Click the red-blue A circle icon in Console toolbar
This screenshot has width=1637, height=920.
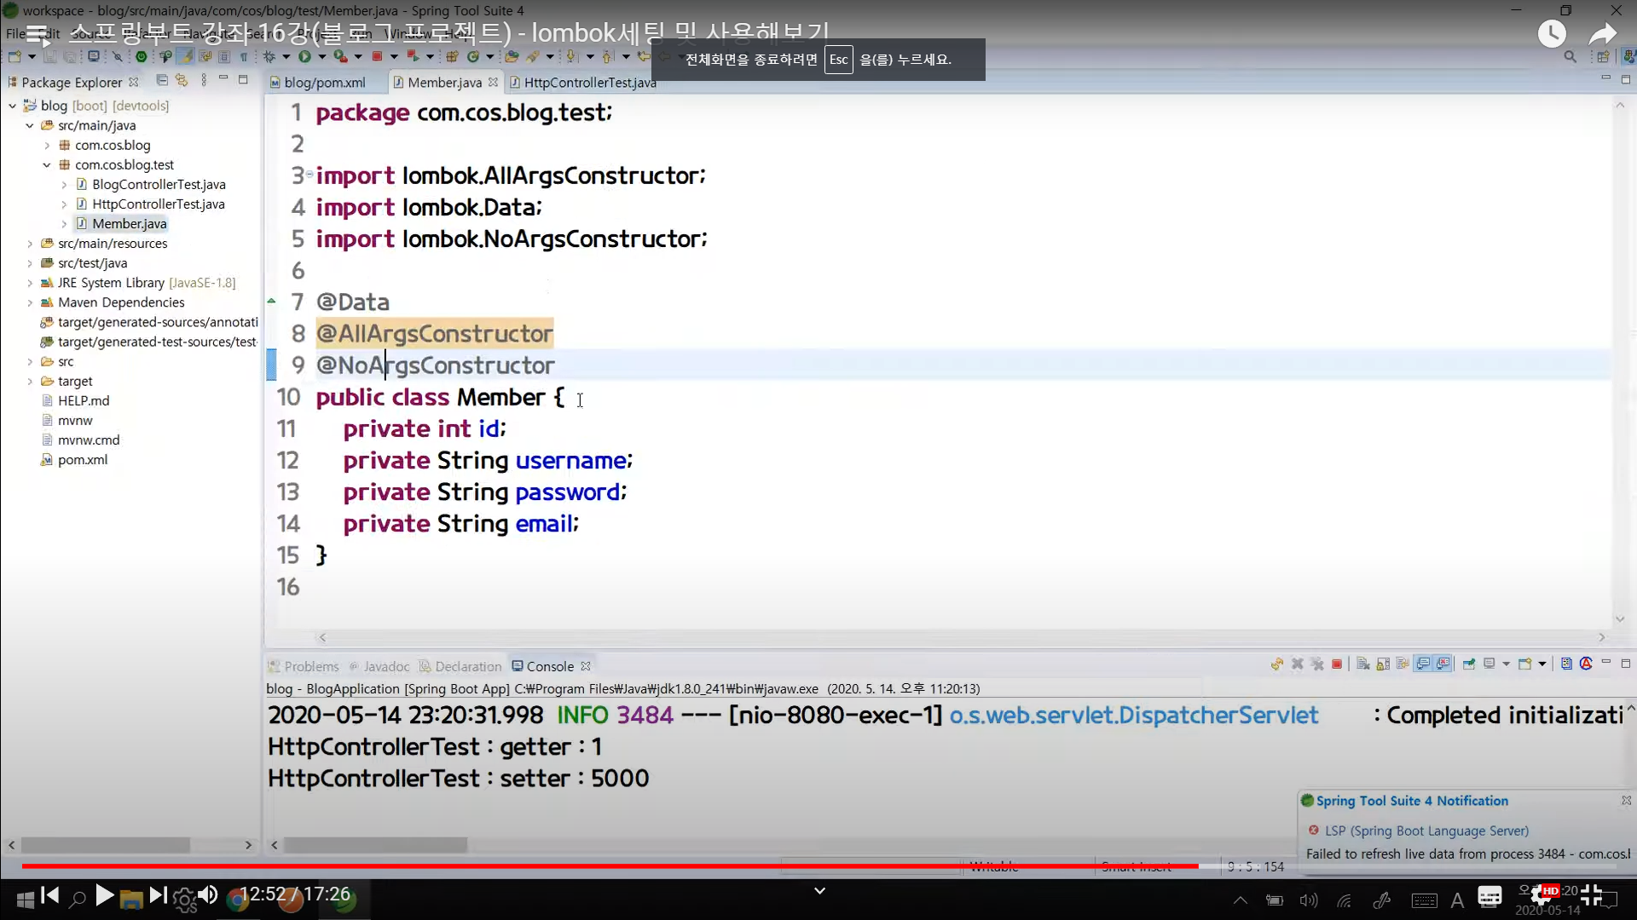(x=1586, y=664)
